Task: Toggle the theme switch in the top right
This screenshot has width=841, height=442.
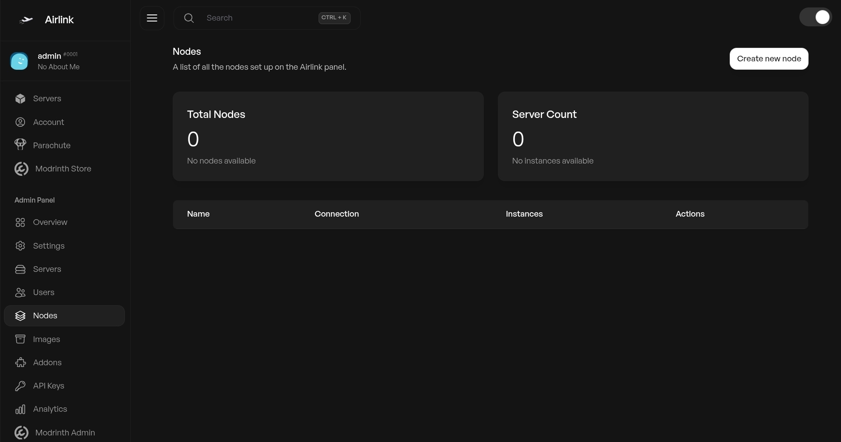Action: pos(815,18)
